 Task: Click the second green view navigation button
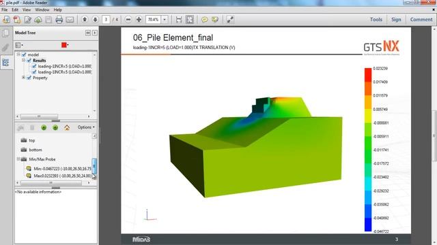point(55,127)
